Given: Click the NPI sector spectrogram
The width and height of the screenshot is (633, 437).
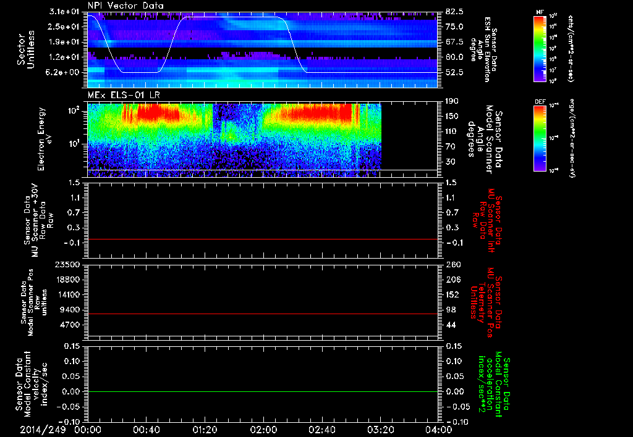Looking at the screenshot, I should click(263, 49).
